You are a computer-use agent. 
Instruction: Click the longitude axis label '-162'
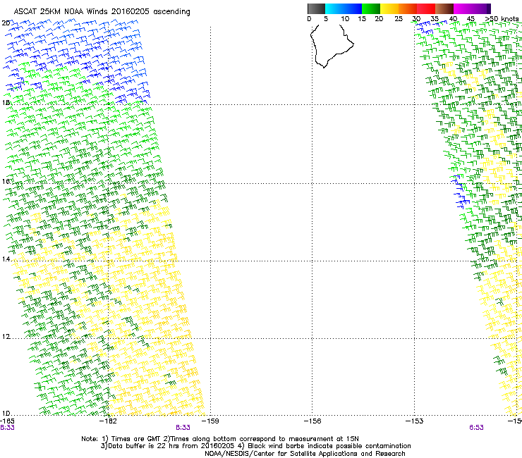click(108, 421)
